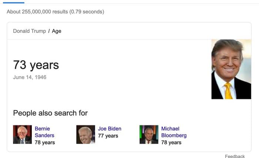Image resolution: width=259 pixels, height=158 pixels.
Task: Click the Bernie Sanders thumbnail photo
Action: (x=23, y=134)
